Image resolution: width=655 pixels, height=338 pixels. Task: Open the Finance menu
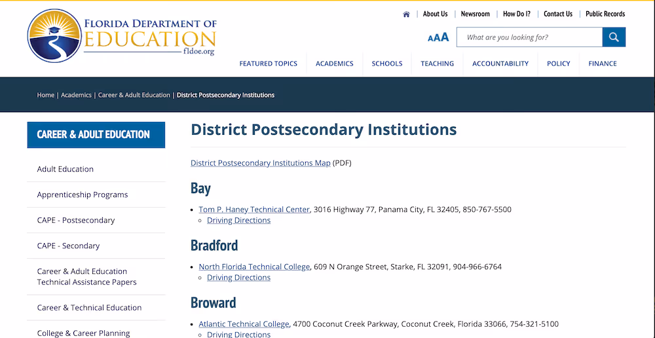[603, 64]
